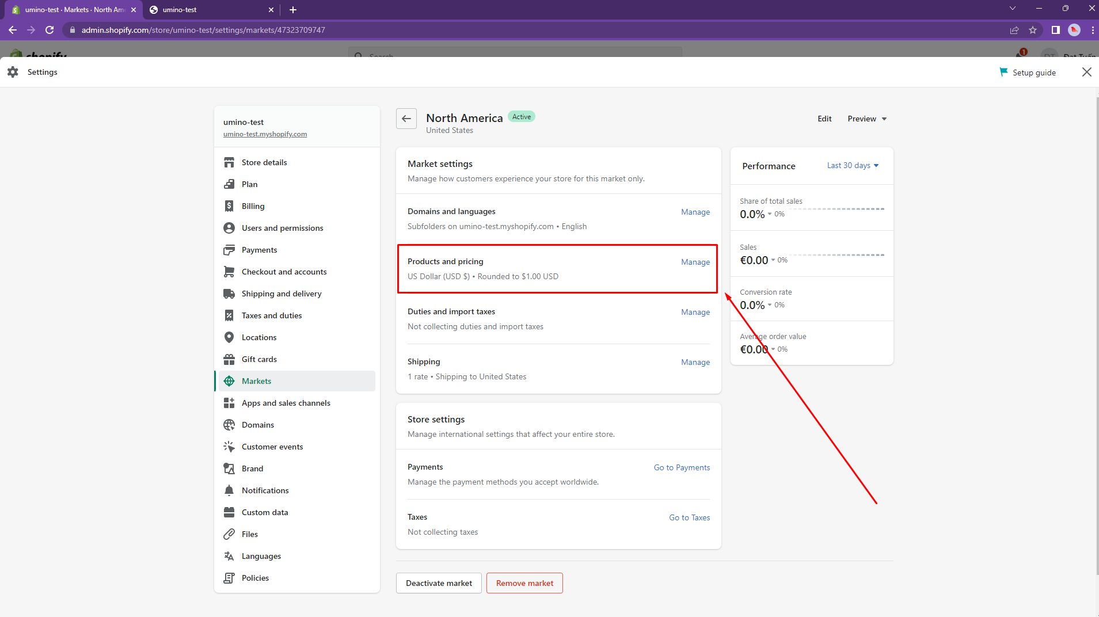The height and width of the screenshot is (617, 1099).
Task: Click the Store details storefront icon
Action: pos(229,162)
